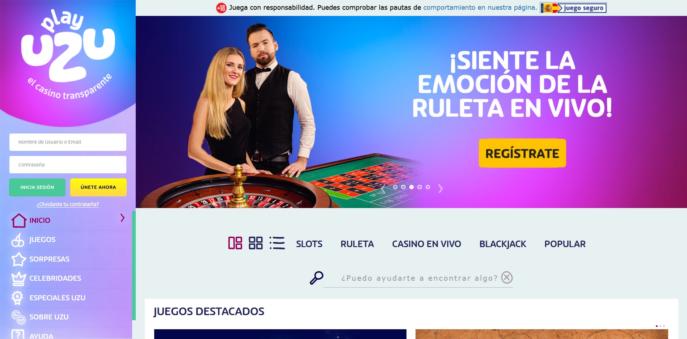Open the ¿Olvidaste tu contraseña? link

click(68, 204)
